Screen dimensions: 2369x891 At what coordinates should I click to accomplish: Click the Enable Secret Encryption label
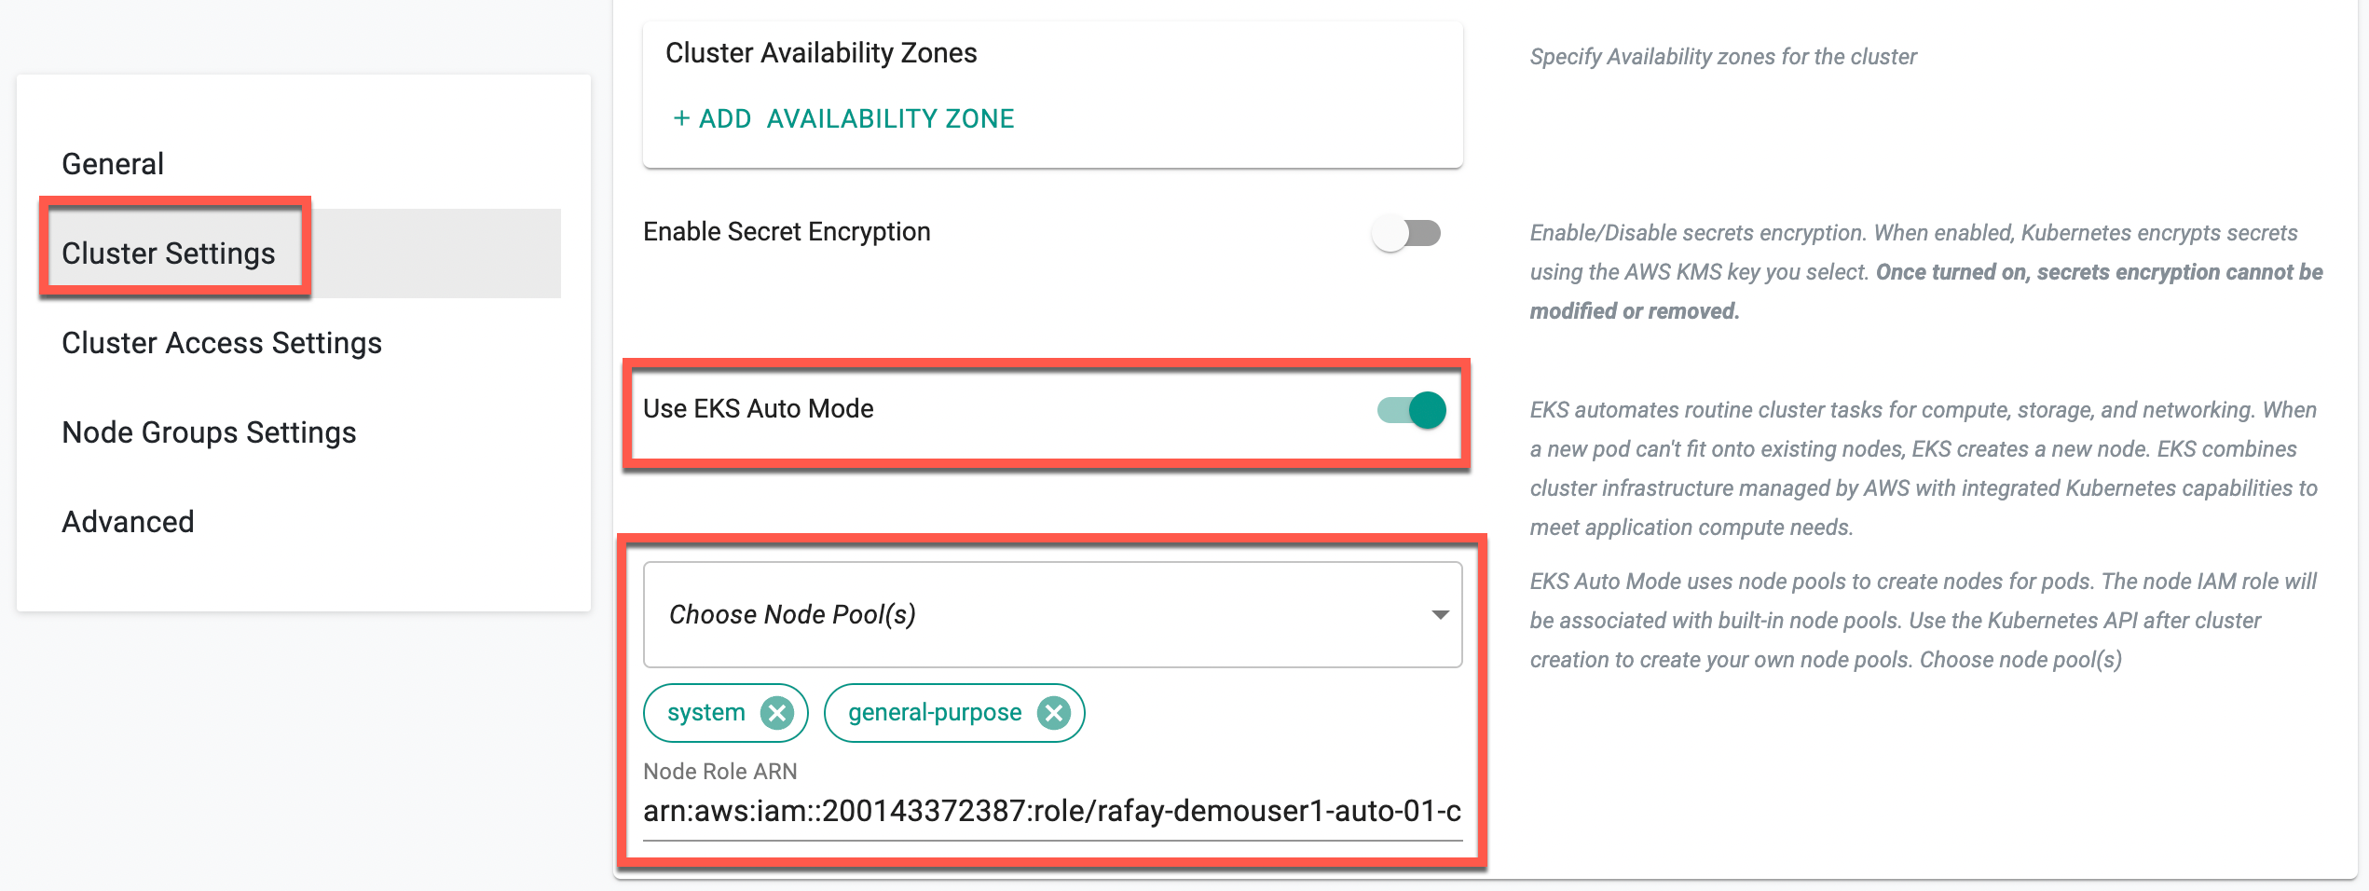pos(787,232)
